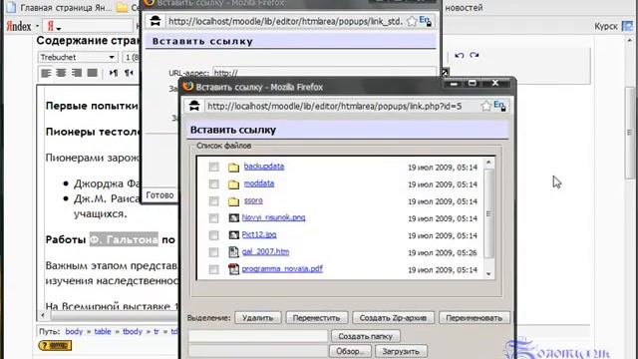Click tr in the editor path
638x359 pixels.
tap(157, 331)
